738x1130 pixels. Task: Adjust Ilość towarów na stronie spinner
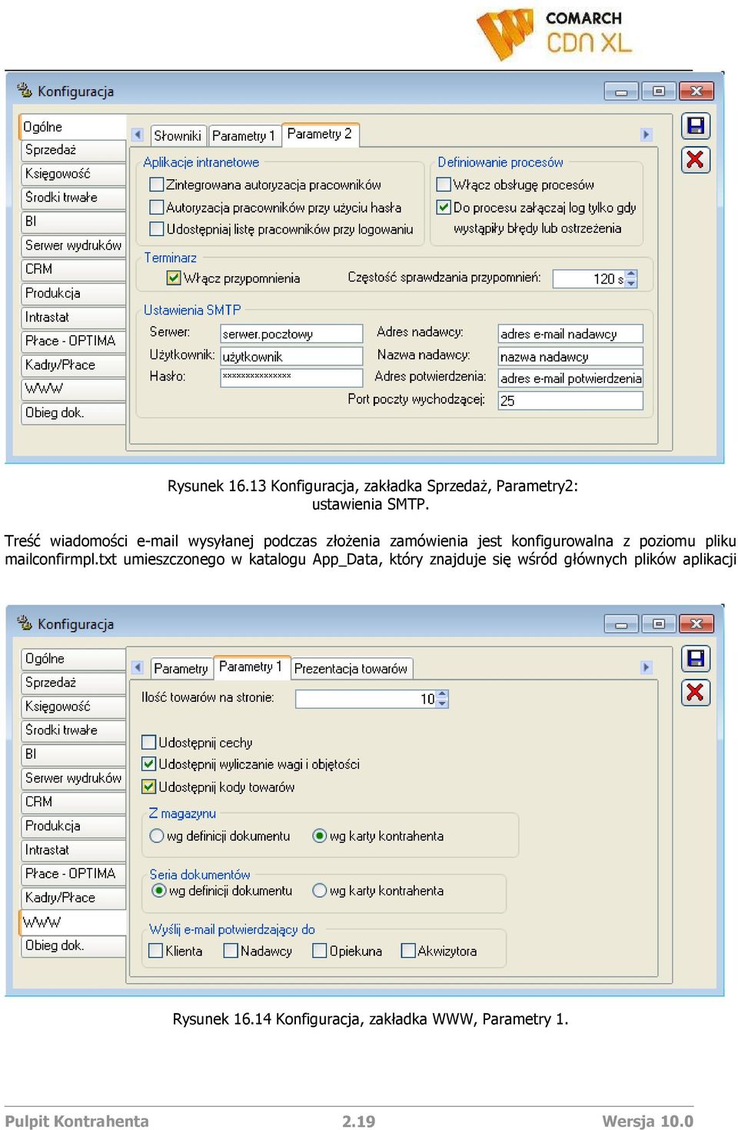coord(442,699)
